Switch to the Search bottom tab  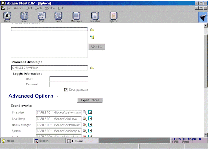[x=49, y=141]
